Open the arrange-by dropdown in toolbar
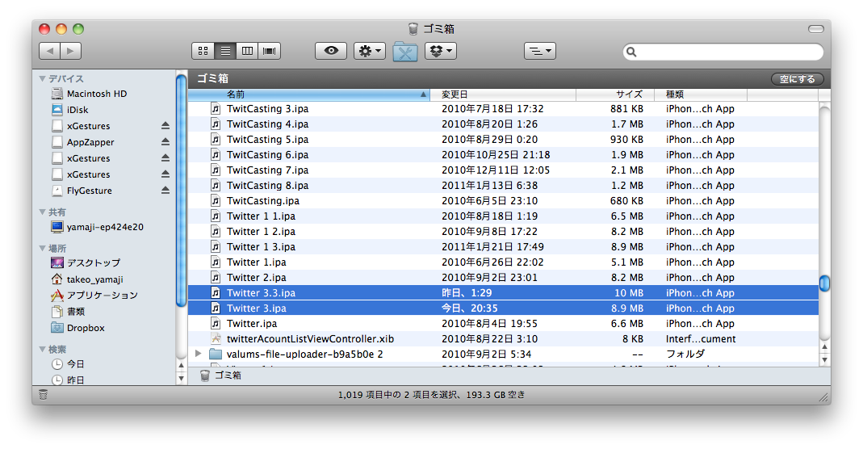 pyautogui.click(x=540, y=51)
